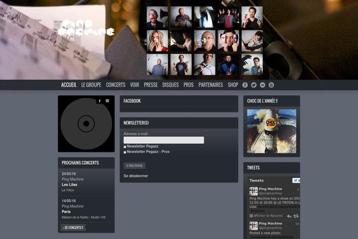Image resolution: width=358 pixels, height=239 pixels.
Task: Click the avatar of the 'Posted a new photo' tweet
Action: 254,226
